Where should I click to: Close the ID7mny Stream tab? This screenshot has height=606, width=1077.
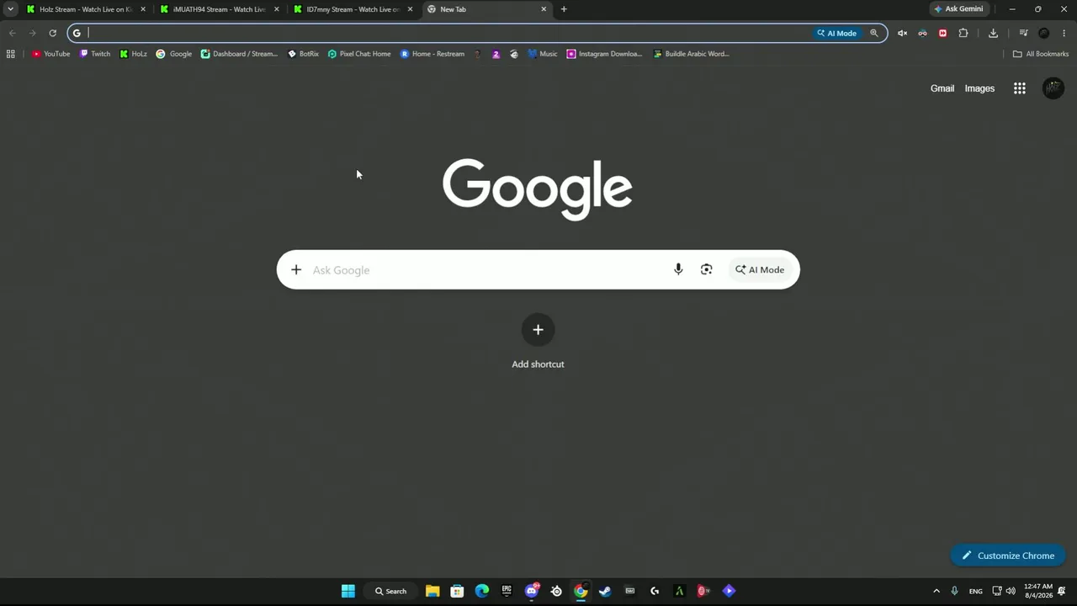[x=411, y=9]
